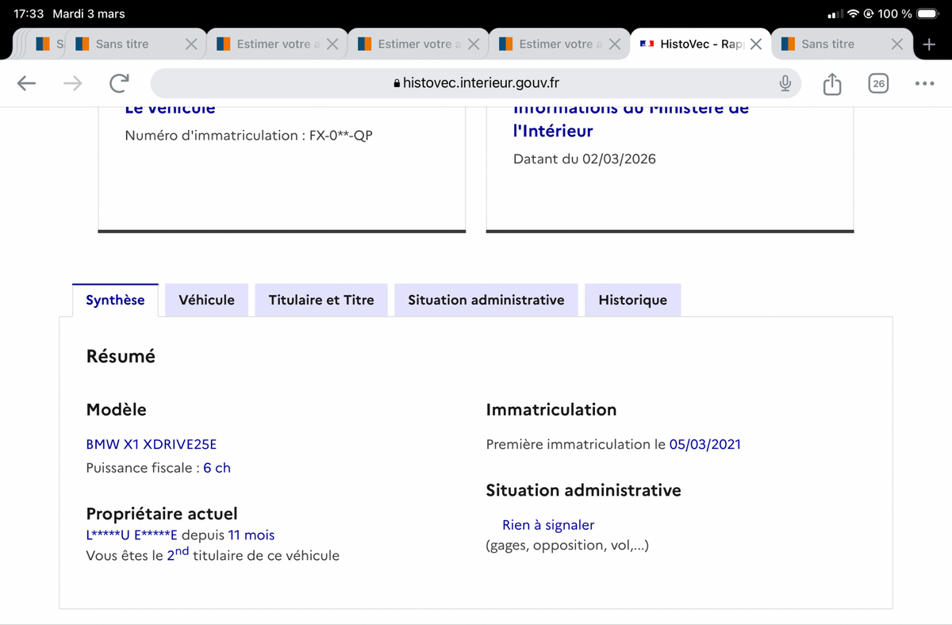Viewport: 952px width, 625px height.
Task: Select the Synthèse tab
Action: pyautogui.click(x=115, y=300)
